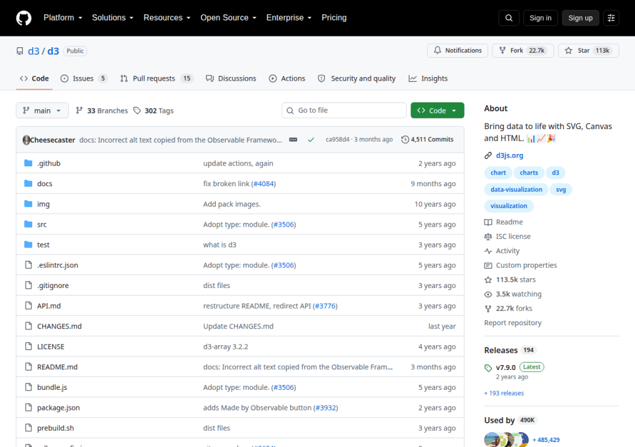This screenshot has width=635, height=447.
Task: Expand commit message ellipsis button
Action: pos(293,140)
